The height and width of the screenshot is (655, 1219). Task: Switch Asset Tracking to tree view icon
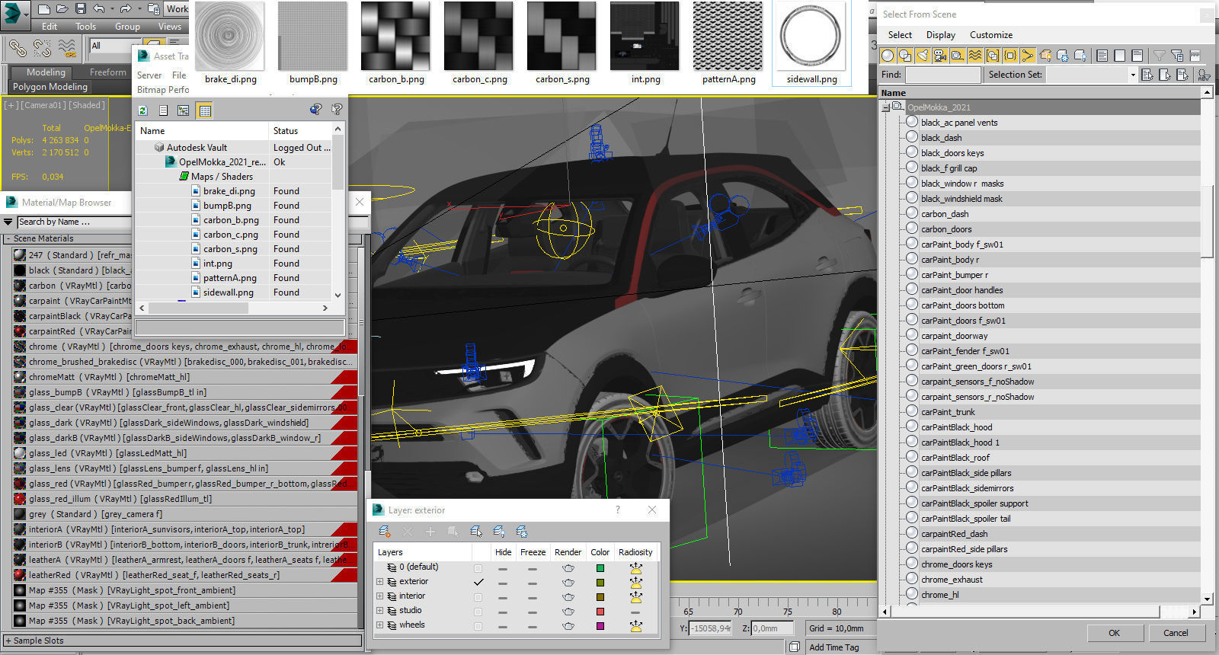click(184, 110)
